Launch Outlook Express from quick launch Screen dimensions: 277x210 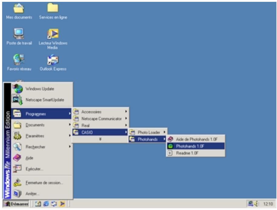click(54, 204)
